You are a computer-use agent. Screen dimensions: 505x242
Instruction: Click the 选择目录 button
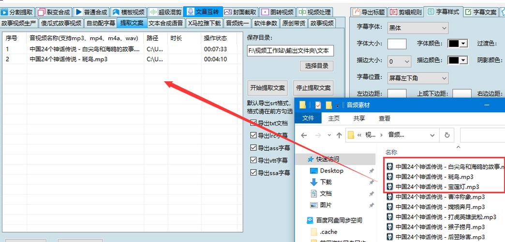tap(316, 66)
